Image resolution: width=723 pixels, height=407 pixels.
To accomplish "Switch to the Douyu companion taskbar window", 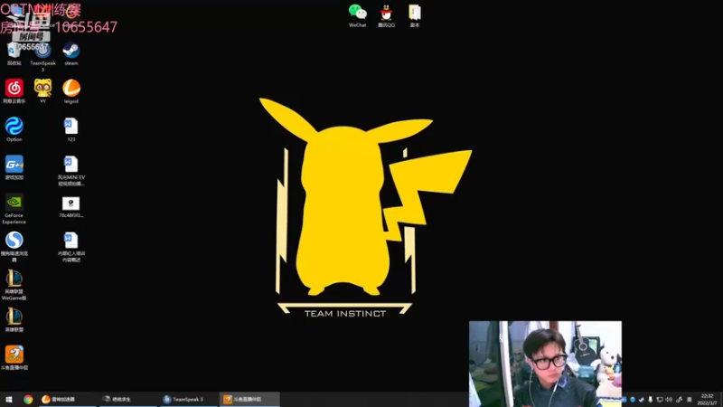I will (x=249, y=399).
